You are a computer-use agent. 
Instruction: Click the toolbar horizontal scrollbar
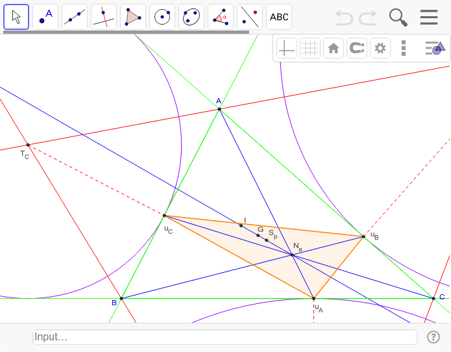click(126, 32)
